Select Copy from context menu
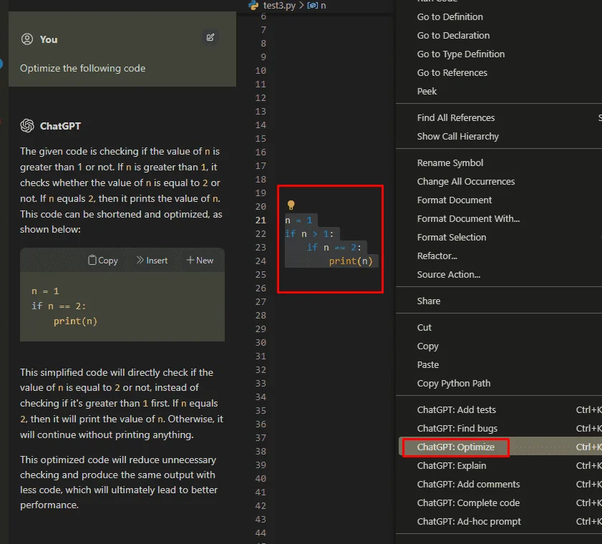The image size is (602, 544). tap(427, 346)
